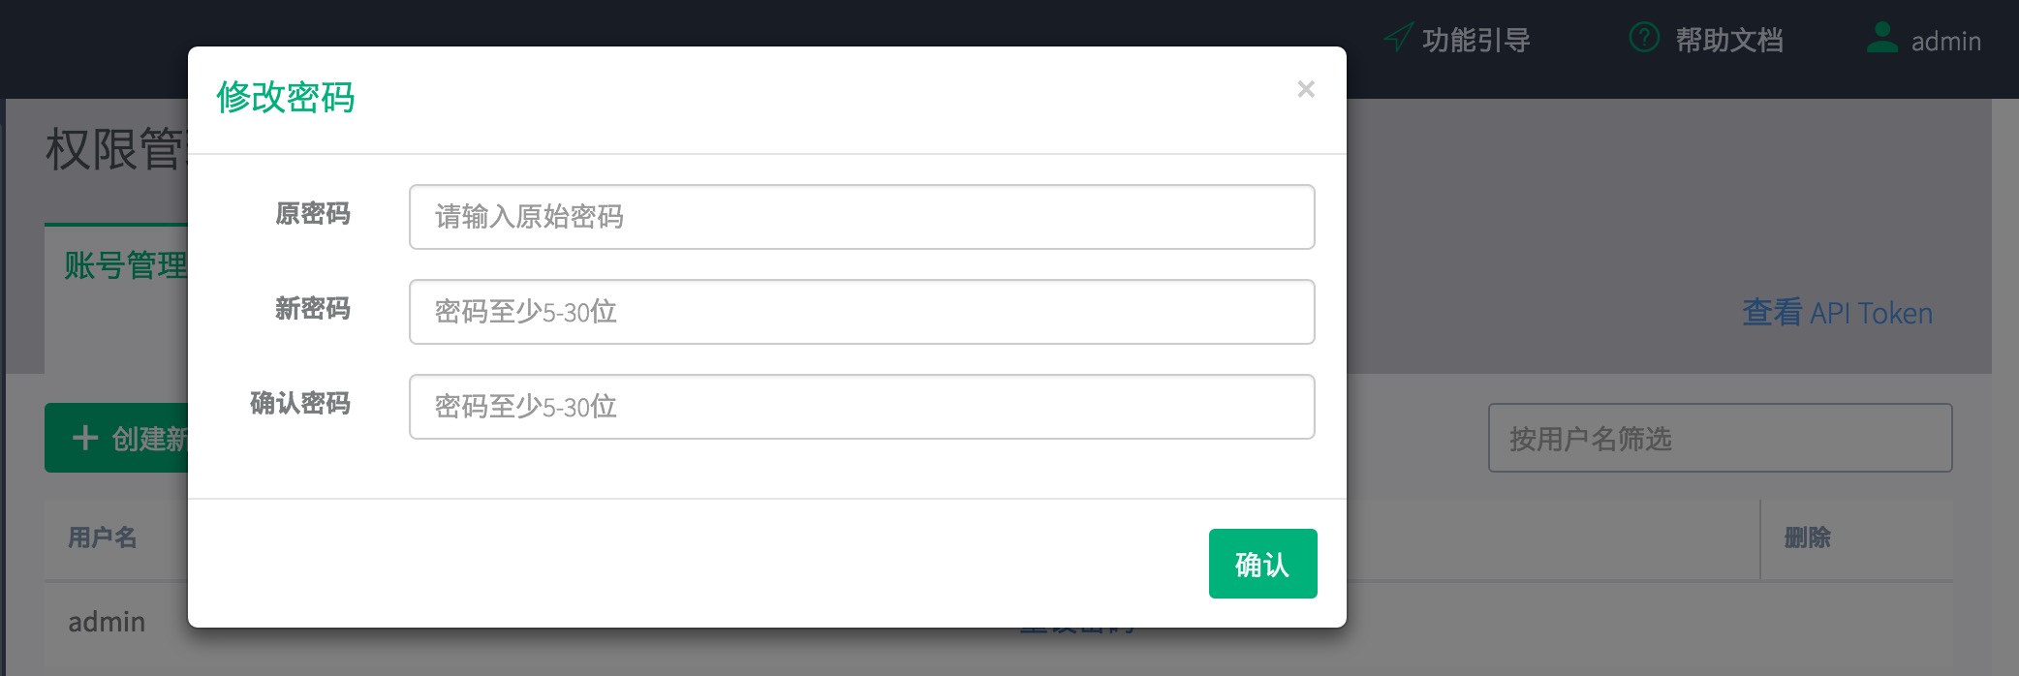This screenshot has width=2019, height=676.
Task: Focus the 确认密码 input field
Action: coord(862,407)
